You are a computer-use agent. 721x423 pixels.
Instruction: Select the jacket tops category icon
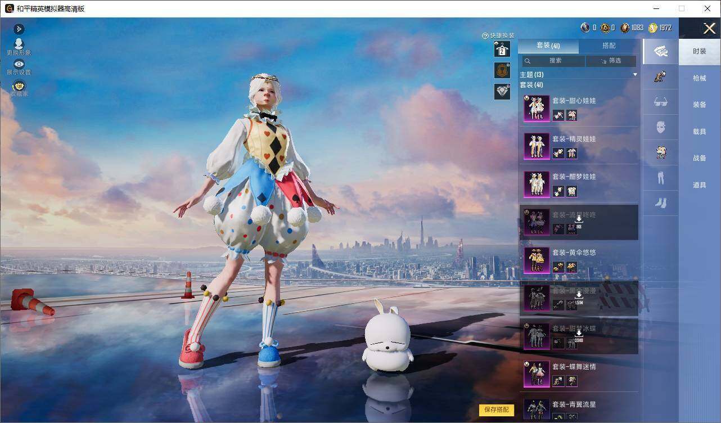click(x=661, y=76)
